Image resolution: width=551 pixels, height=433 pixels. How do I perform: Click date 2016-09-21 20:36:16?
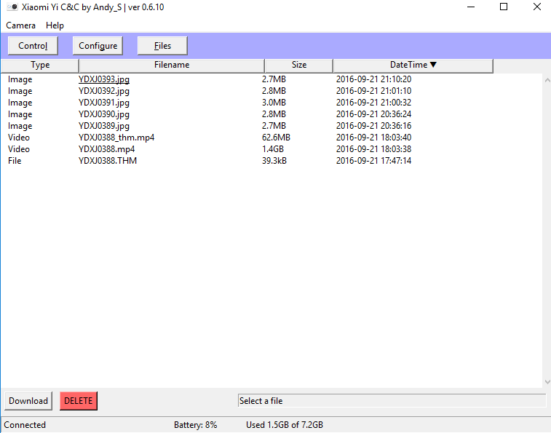click(x=373, y=126)
